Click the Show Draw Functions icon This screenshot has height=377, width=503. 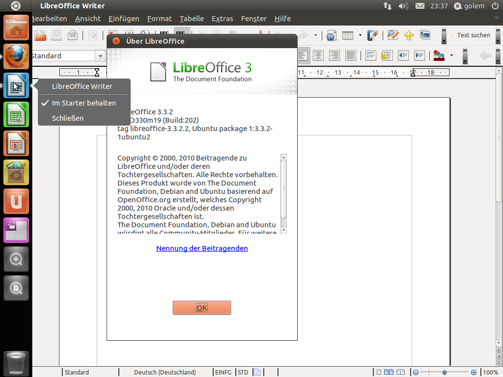pyautogui.click(x=373, y=35)
